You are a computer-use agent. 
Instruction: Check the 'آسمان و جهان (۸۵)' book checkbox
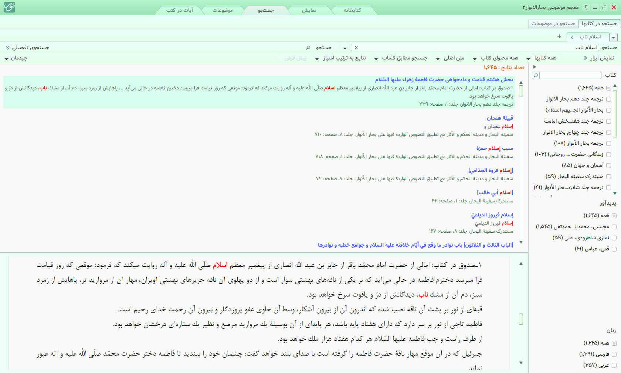click(x=608, y=165)
